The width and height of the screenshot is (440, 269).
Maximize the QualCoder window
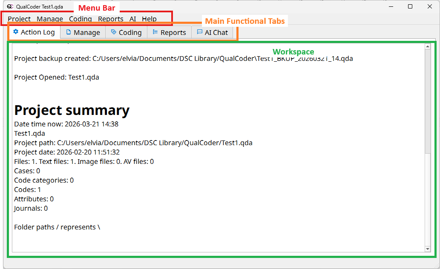[410, 6]
